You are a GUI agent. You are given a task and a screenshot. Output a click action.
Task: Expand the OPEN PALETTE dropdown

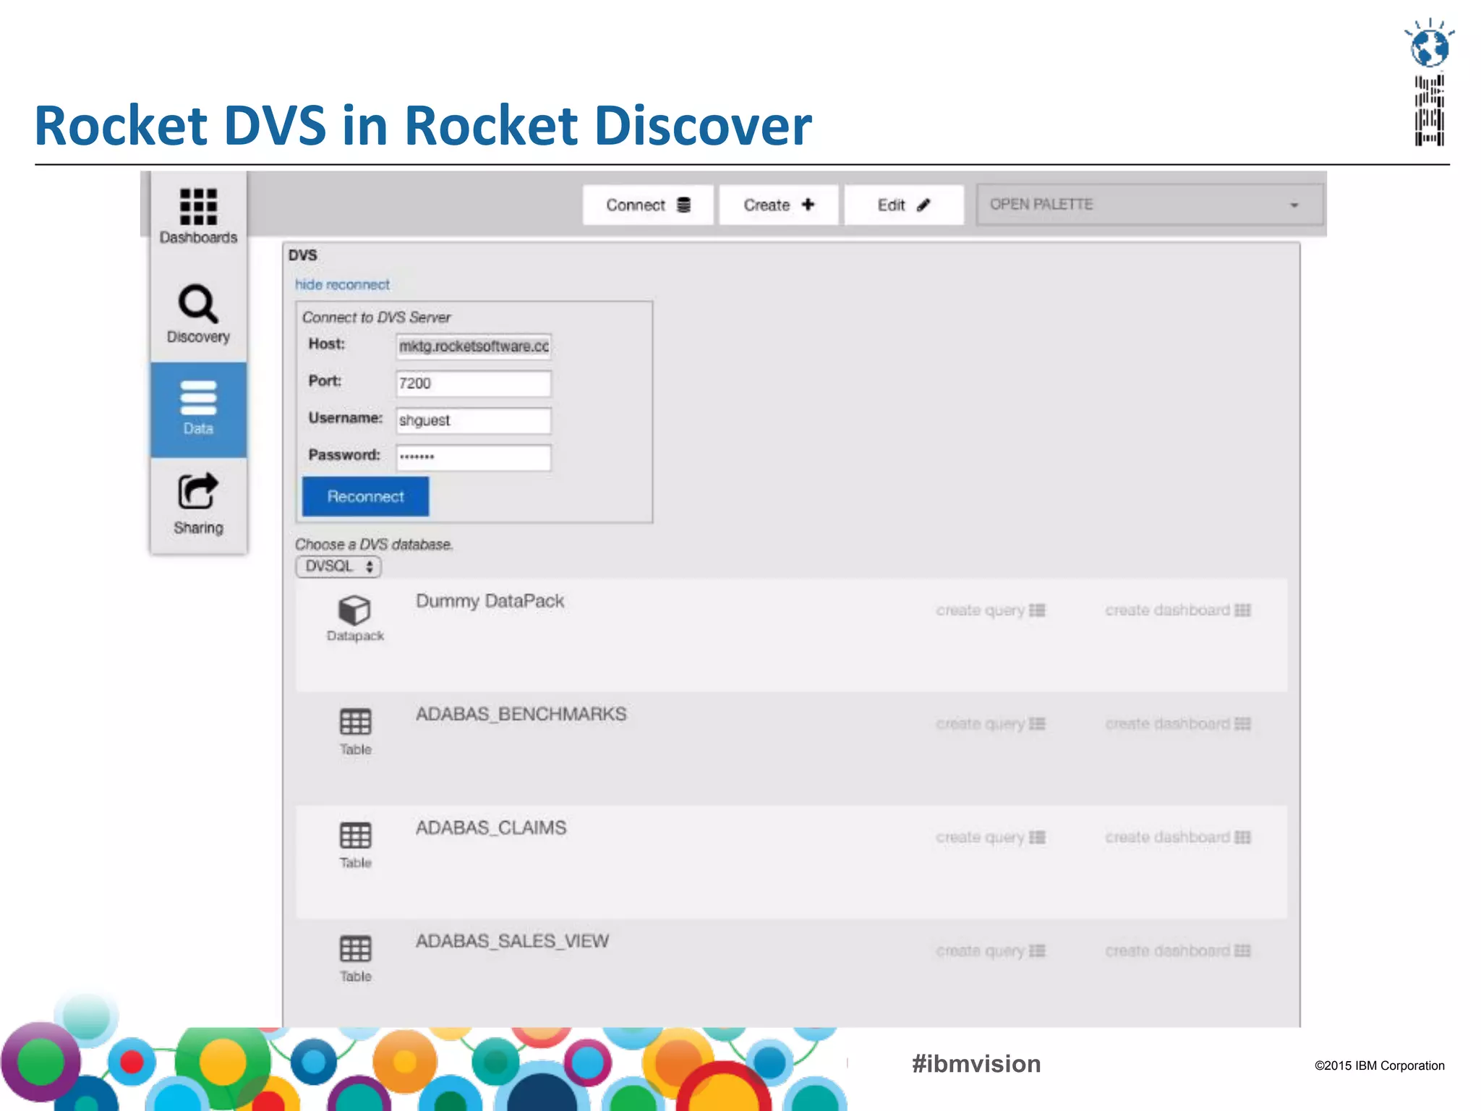pyautogui.click(x=1150, y=205)
